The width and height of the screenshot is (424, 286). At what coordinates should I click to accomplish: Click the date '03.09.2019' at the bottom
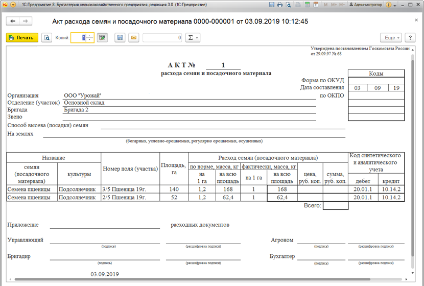(x=105, y=274)
